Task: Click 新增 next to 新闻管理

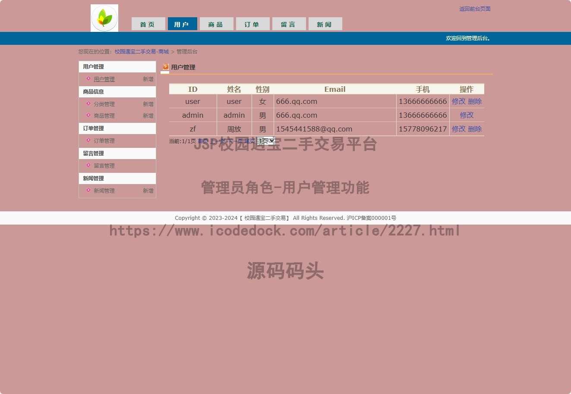Action: coord(148,191)
